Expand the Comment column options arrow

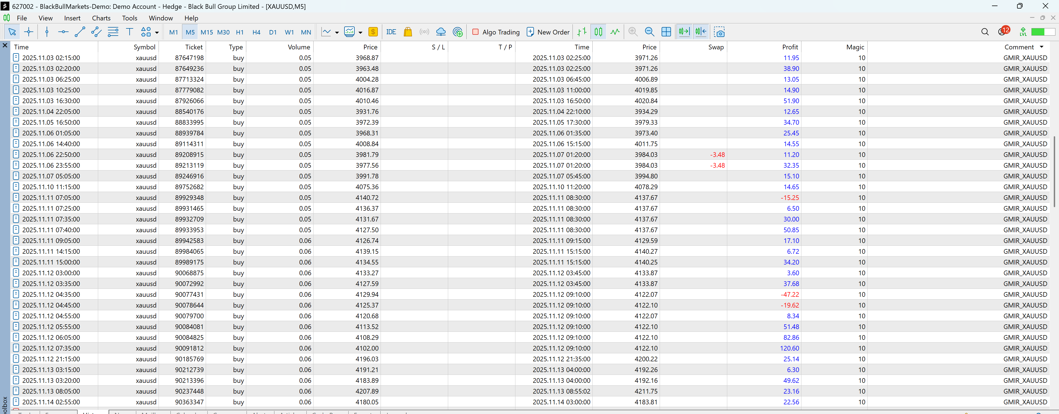1041,47
